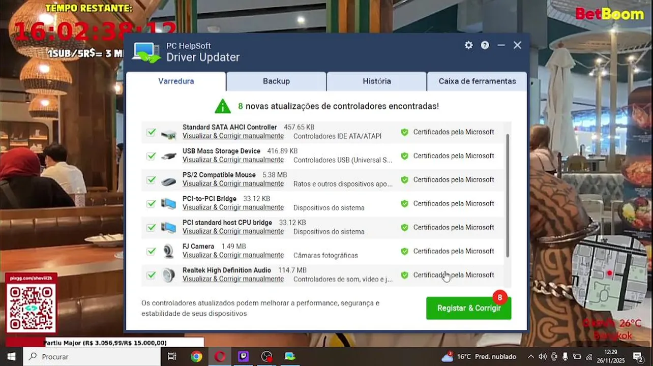The height and width of the screenshot is (366, 653).
Task: Uncheck PCI-to-PCI Bridge checkbox
Action: (151, 204)
